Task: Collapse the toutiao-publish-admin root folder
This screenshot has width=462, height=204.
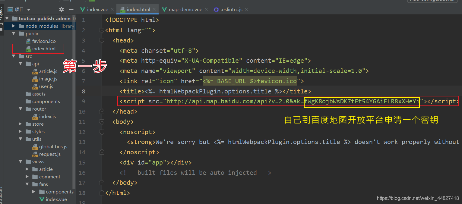Action: tap(7, 18)
